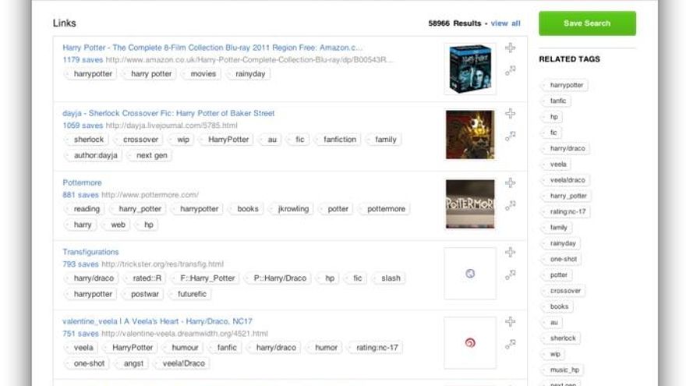The height and width of the screenshot is (386, 686).
Task: Open the view all results link
Action: 505,23
